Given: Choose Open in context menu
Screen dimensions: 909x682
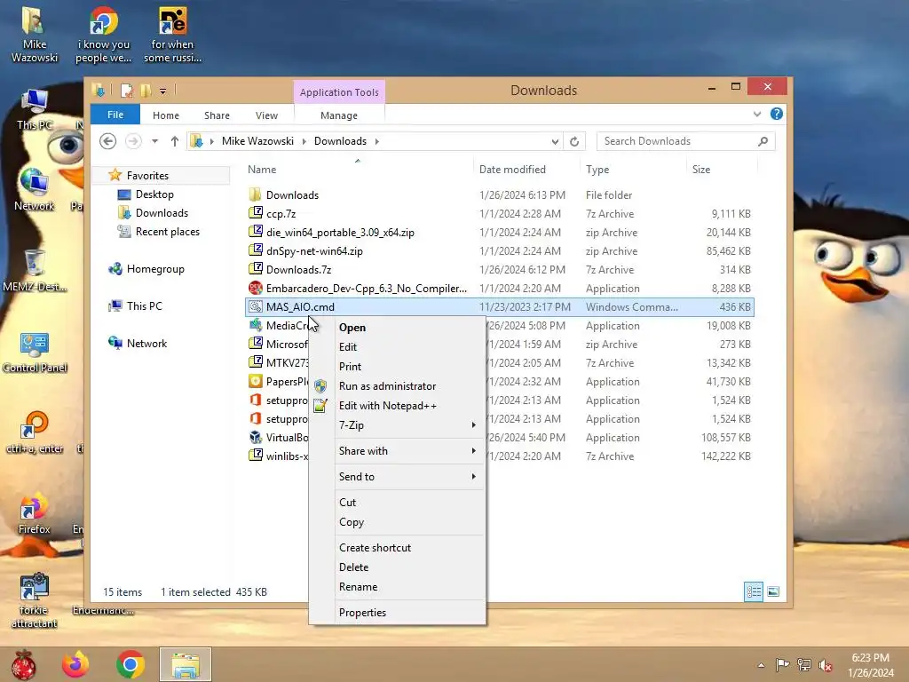Looking at the screenshot, I should [397, 327].
